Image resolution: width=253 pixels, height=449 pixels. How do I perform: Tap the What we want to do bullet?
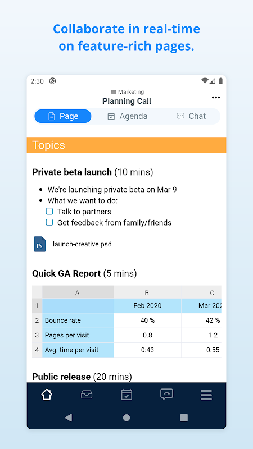coord(83,200)
